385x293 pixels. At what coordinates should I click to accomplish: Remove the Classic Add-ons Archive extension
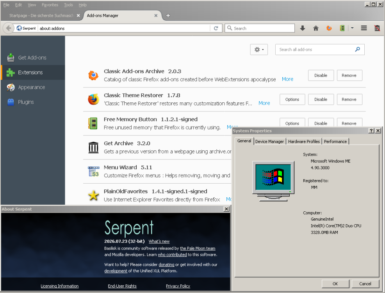pyautogui.click(x=349, y=75)
